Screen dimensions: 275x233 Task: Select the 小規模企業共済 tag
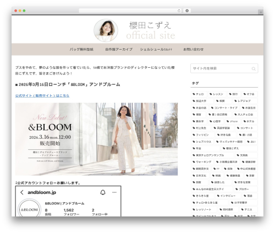coord(227,162)
